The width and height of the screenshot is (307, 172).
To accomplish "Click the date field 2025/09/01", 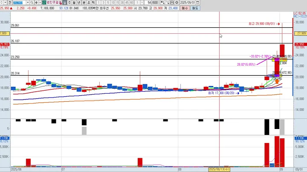I will click(187, 3).
